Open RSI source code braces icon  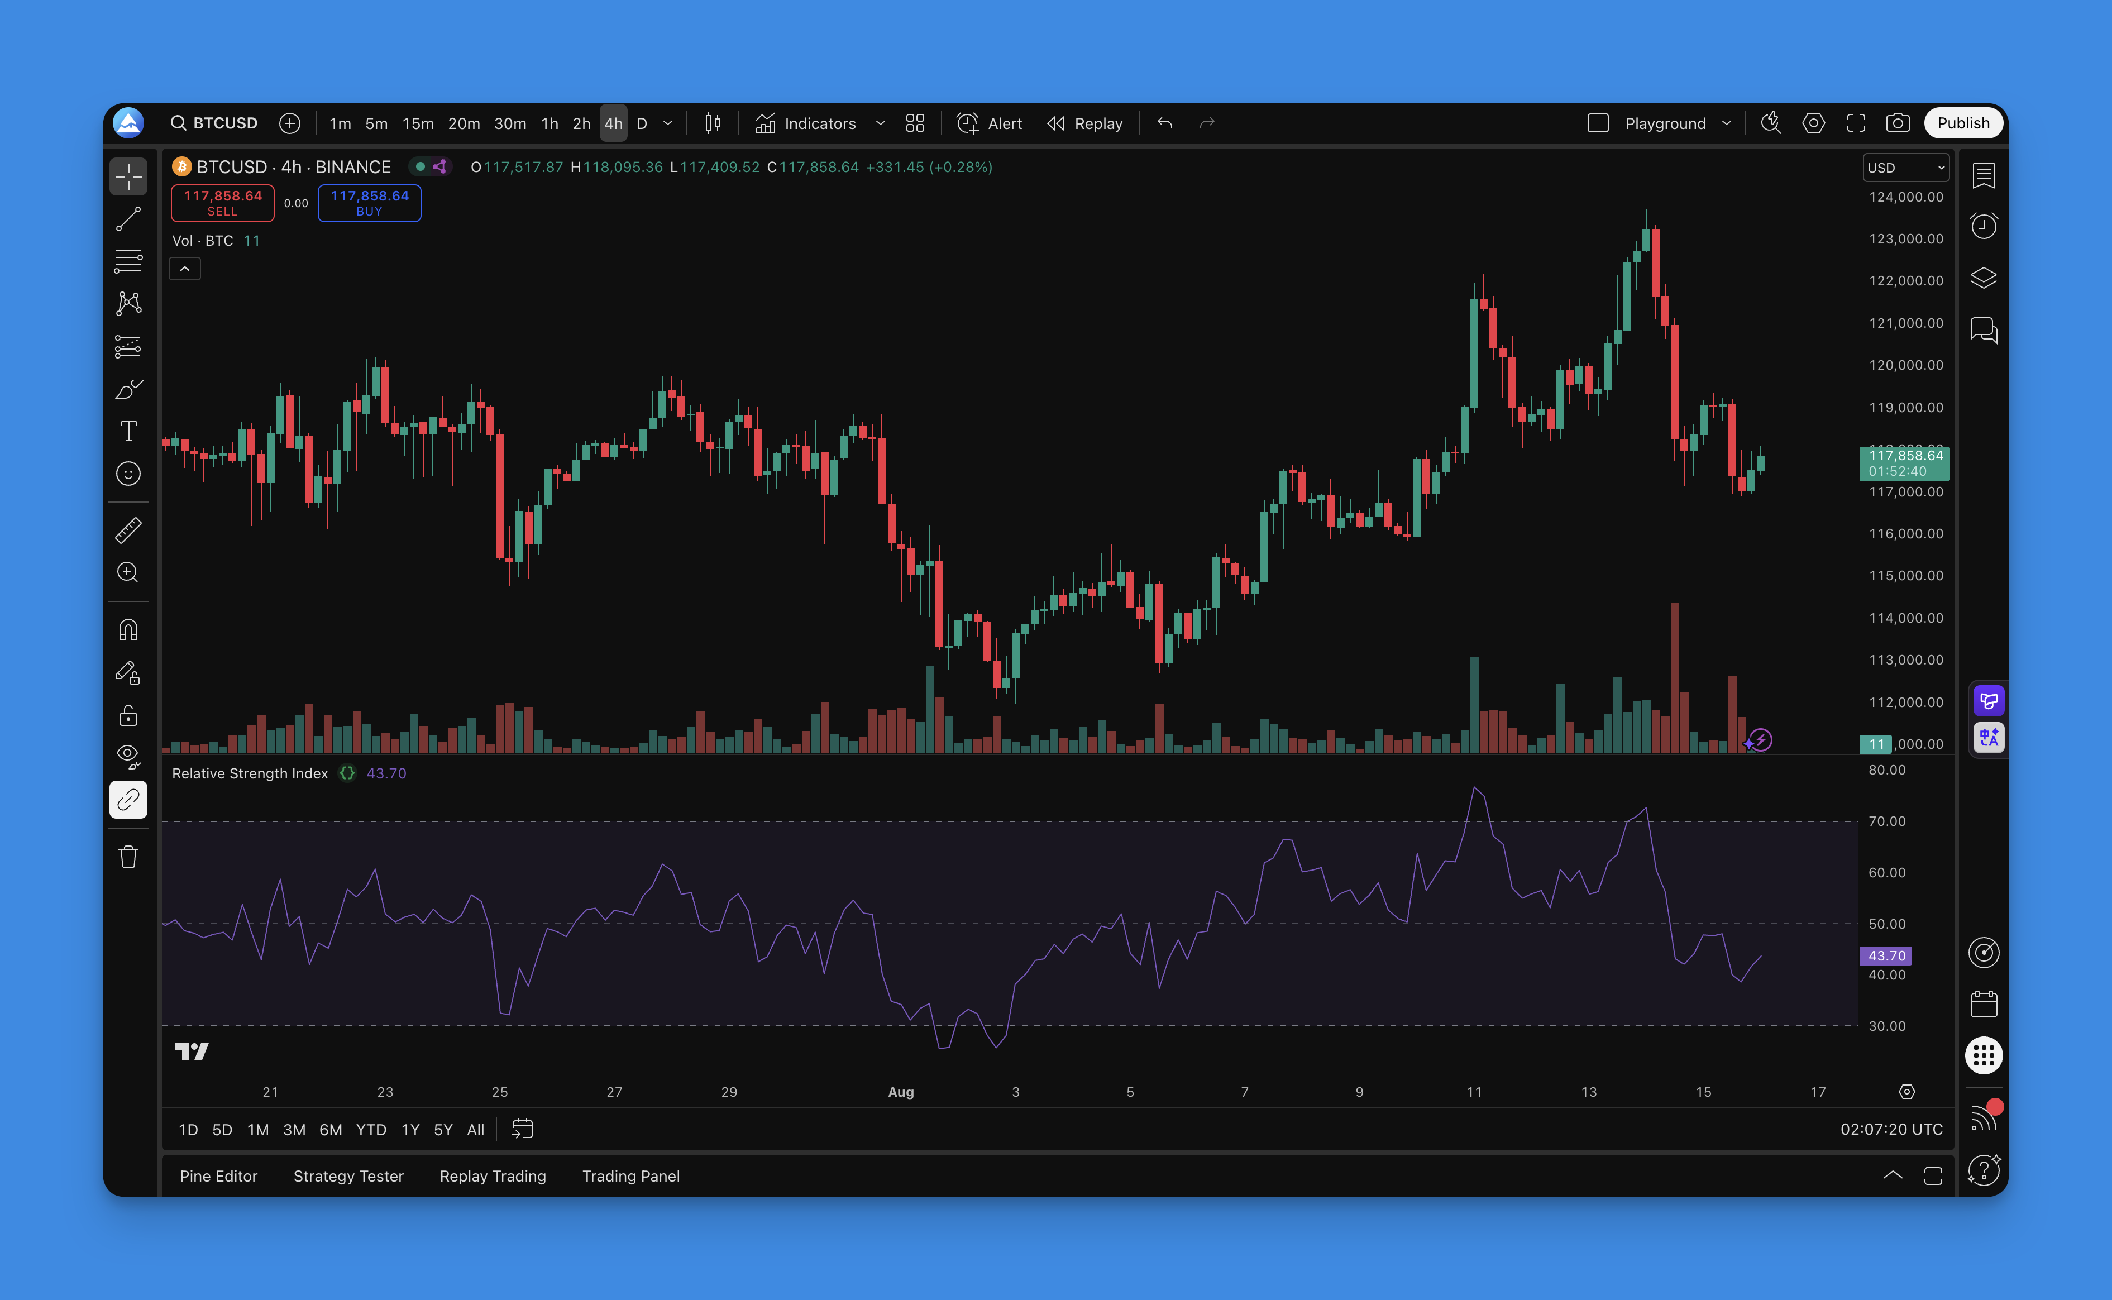(x=347, y=773)
